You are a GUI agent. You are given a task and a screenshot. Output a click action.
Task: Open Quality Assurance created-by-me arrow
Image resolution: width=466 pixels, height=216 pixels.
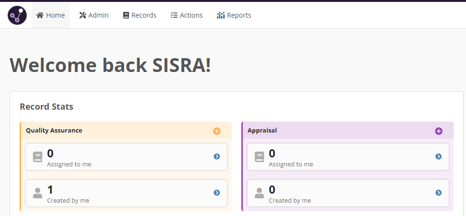[x=217, y=193]
